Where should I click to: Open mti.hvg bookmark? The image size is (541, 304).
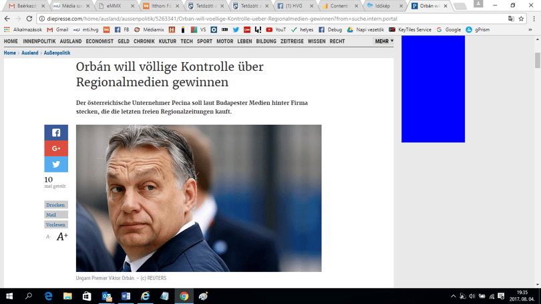coord(86,29)
